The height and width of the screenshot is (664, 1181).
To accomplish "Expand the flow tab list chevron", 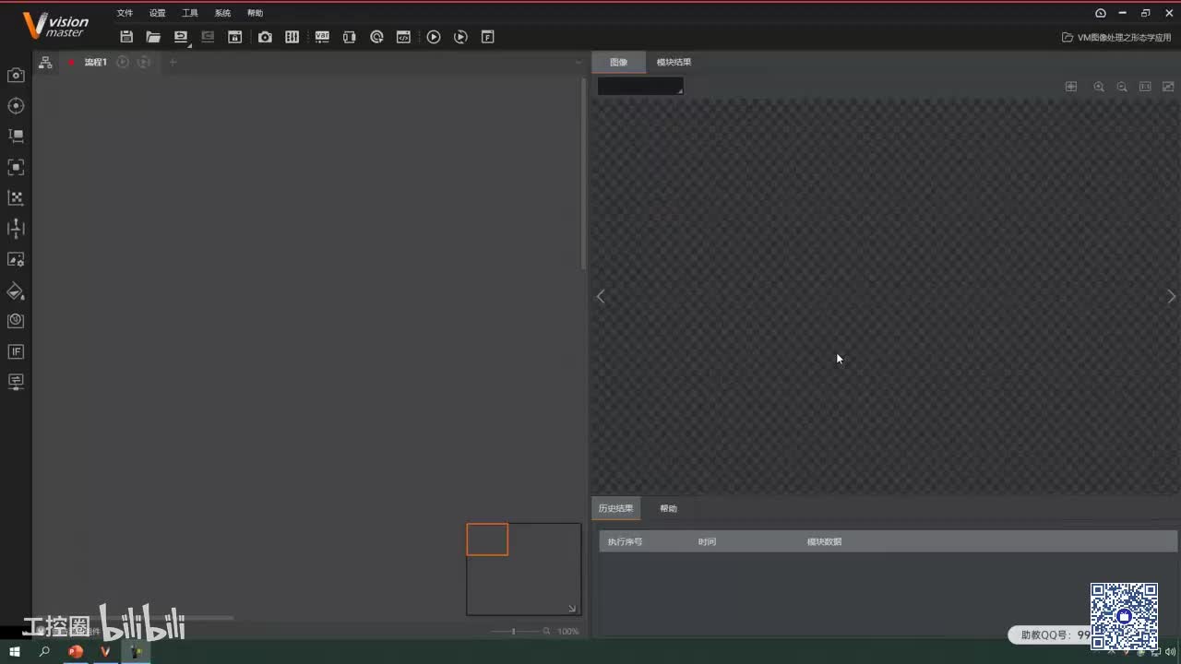I will tap(579, 62).
